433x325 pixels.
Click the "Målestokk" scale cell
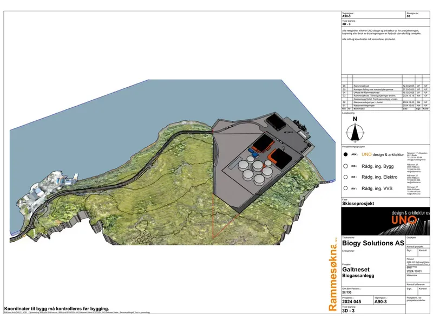point(418,278)
